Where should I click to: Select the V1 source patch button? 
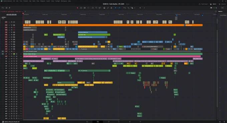(x=3, y=51)
